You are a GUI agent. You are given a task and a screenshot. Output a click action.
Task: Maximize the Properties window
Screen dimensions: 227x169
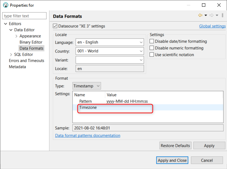pos(204,5)
